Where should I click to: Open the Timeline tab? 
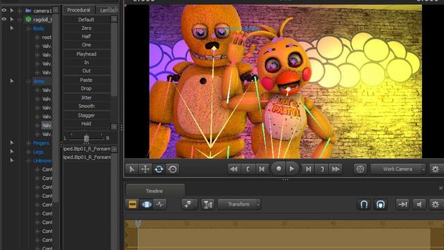[155, 191]
